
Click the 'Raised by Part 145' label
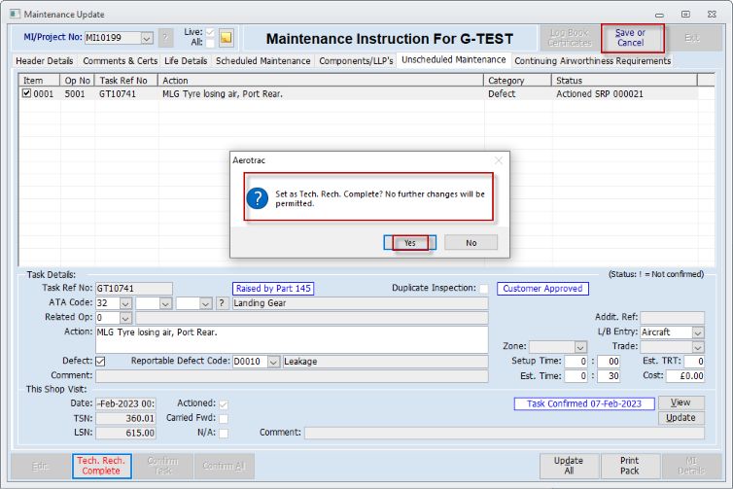pos(273,289)
